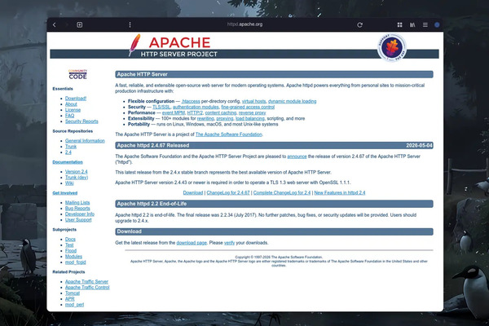Open Apache Traffic Control link
Screen dimensions: 489x326
coord(87,288)
